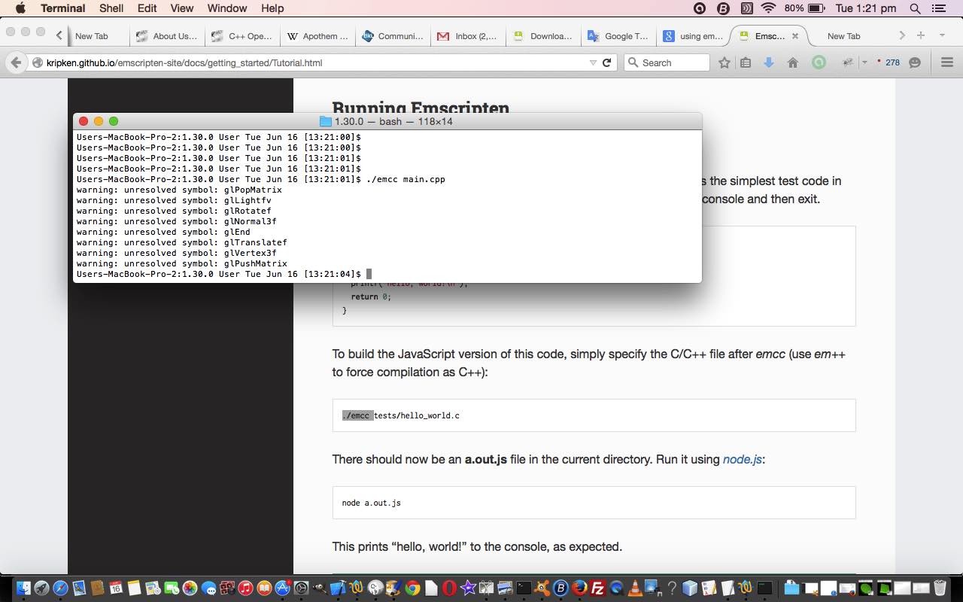Click the green circular extension icon in toolbar

(819, 62)
